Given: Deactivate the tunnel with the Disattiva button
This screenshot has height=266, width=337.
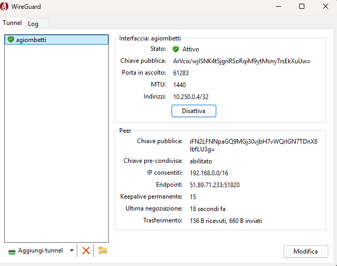Looking at the screenshot, I should (193, 111).
